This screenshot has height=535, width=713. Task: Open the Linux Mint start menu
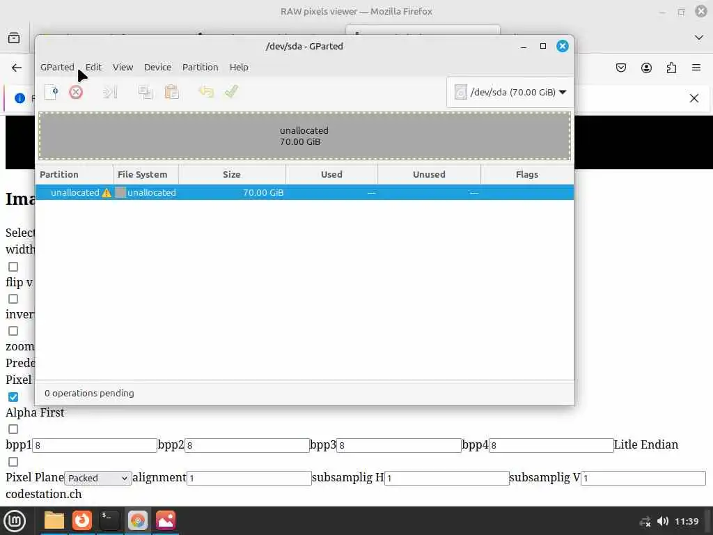tap(15, 521)
